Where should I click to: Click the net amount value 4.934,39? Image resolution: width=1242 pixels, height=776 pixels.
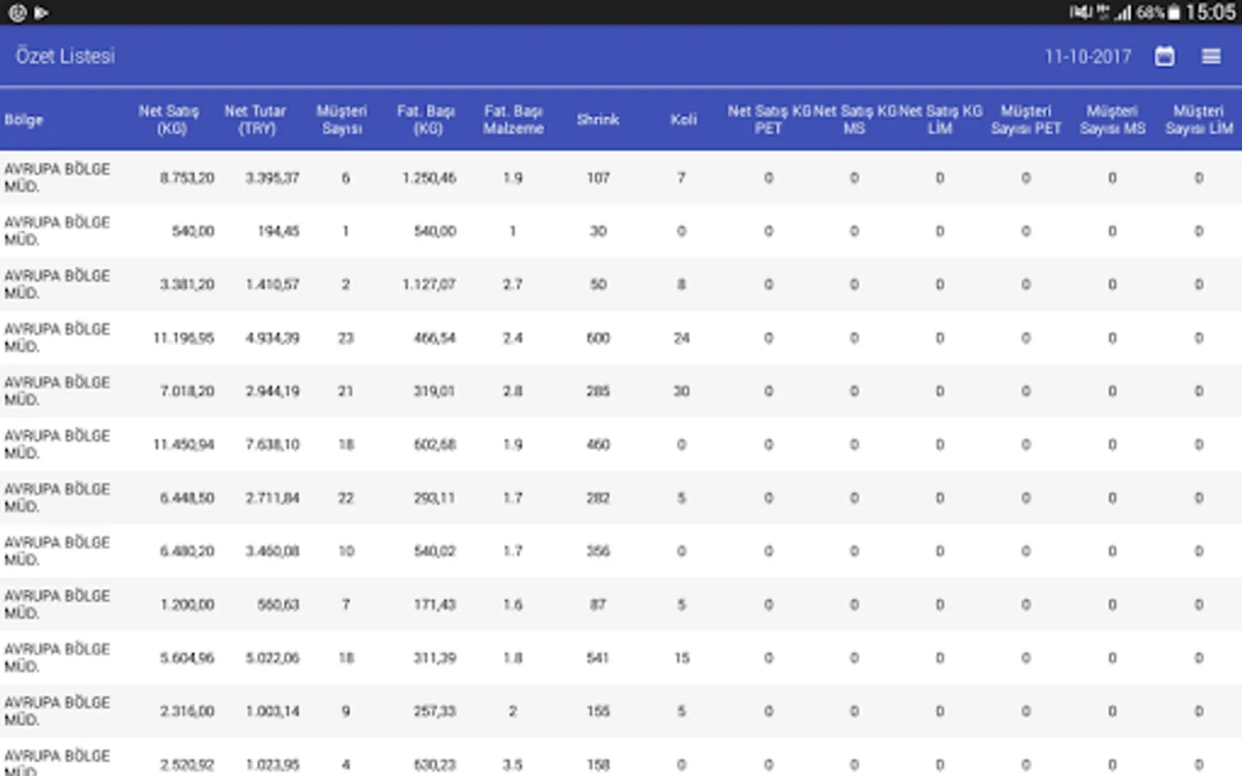(273, 338)
